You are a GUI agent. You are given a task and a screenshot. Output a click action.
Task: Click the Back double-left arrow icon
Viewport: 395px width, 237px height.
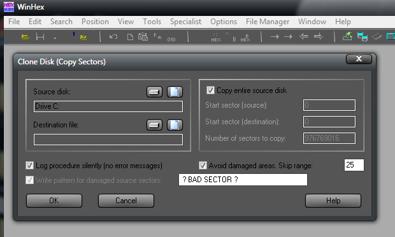[304, 36]
